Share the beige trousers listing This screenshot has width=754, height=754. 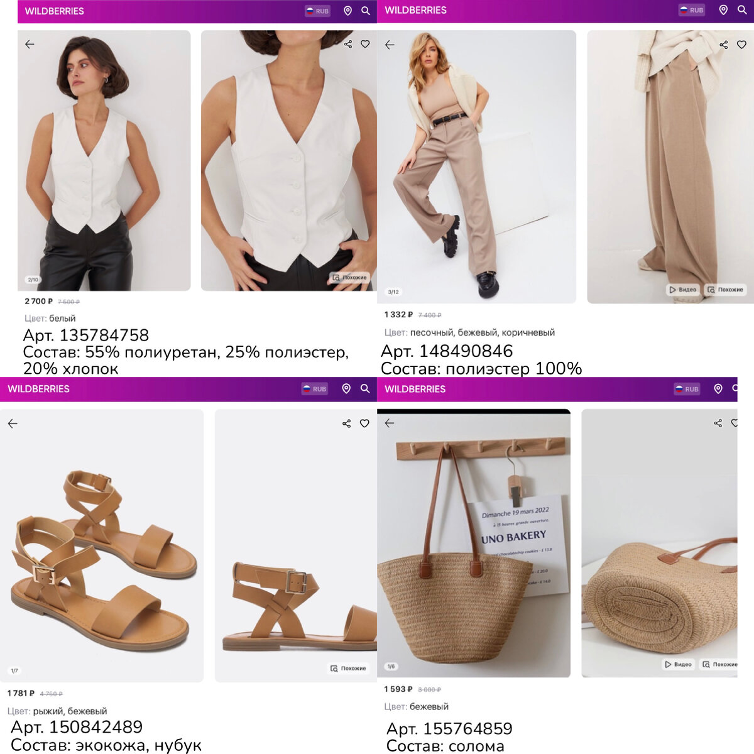tap(724, 45)
